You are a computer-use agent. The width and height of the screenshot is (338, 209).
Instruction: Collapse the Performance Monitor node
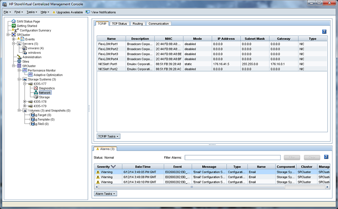click(19, 70)
